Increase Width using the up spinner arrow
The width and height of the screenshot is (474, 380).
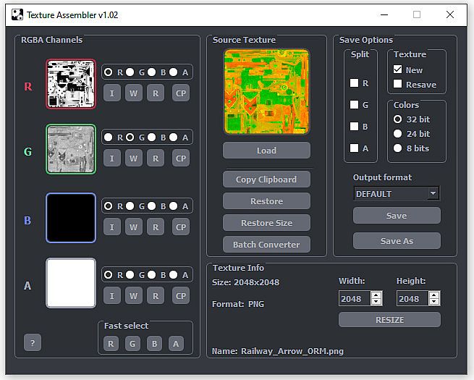(376, 295)
